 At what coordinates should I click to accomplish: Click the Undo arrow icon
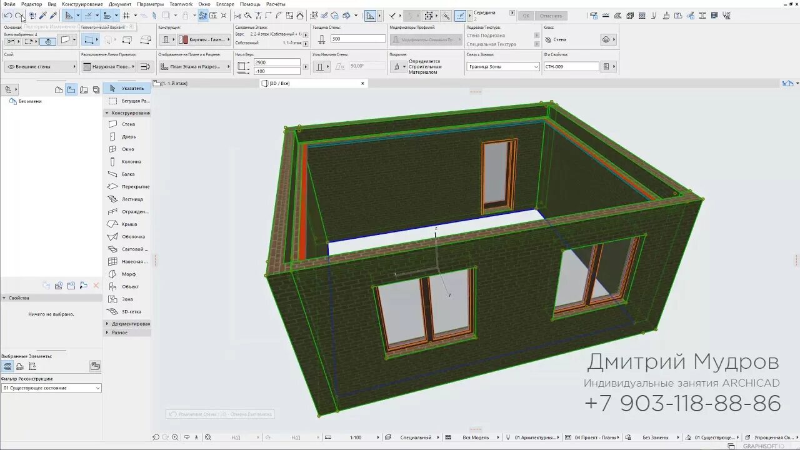[7, 16]
